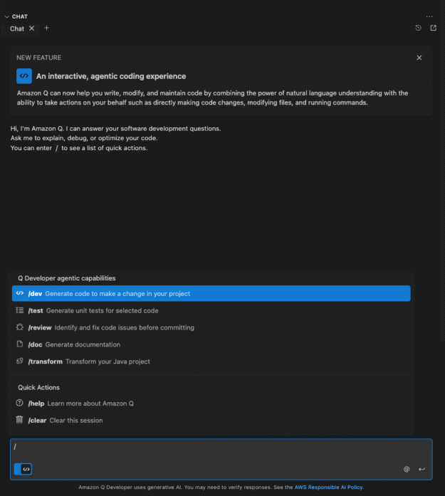Close the Chat tab
This screenshot has width=445, height=496.
[x=32, y=28]
